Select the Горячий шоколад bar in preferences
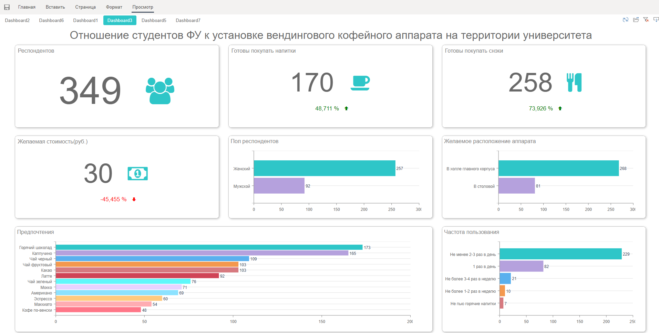 [x=209, y=247]
